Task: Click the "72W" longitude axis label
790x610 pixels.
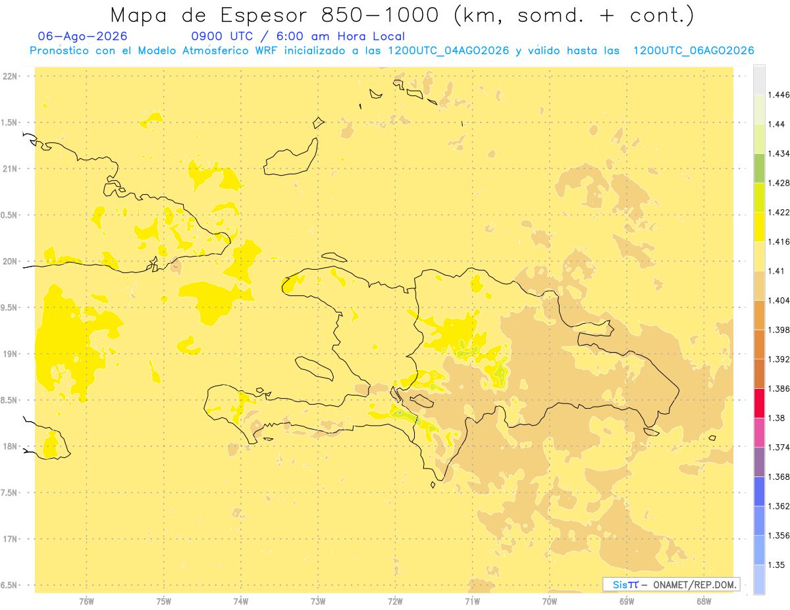Action: click(x=395, y=601)
